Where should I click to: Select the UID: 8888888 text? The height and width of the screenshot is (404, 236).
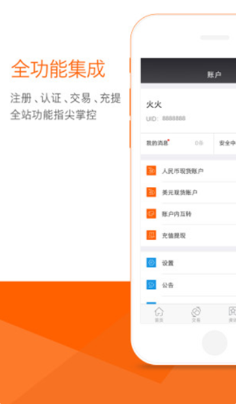[166, 119]
